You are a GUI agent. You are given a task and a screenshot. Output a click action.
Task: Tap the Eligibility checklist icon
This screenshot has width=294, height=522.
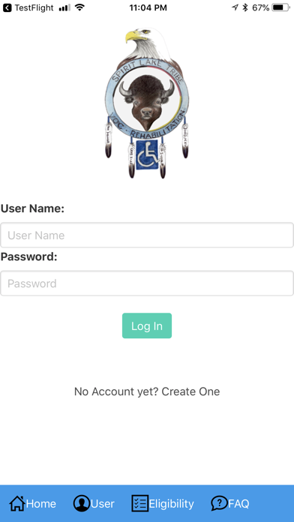click(139, 503)
